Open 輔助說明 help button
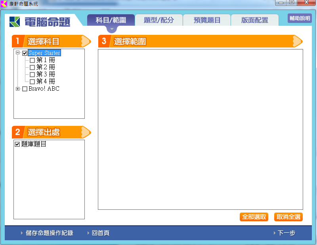The width and height of the screenshot is (317, 245). pyautogui.click(x=300, y=18)
